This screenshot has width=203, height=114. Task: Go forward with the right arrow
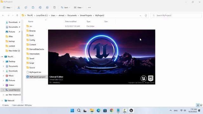point(9,16)
